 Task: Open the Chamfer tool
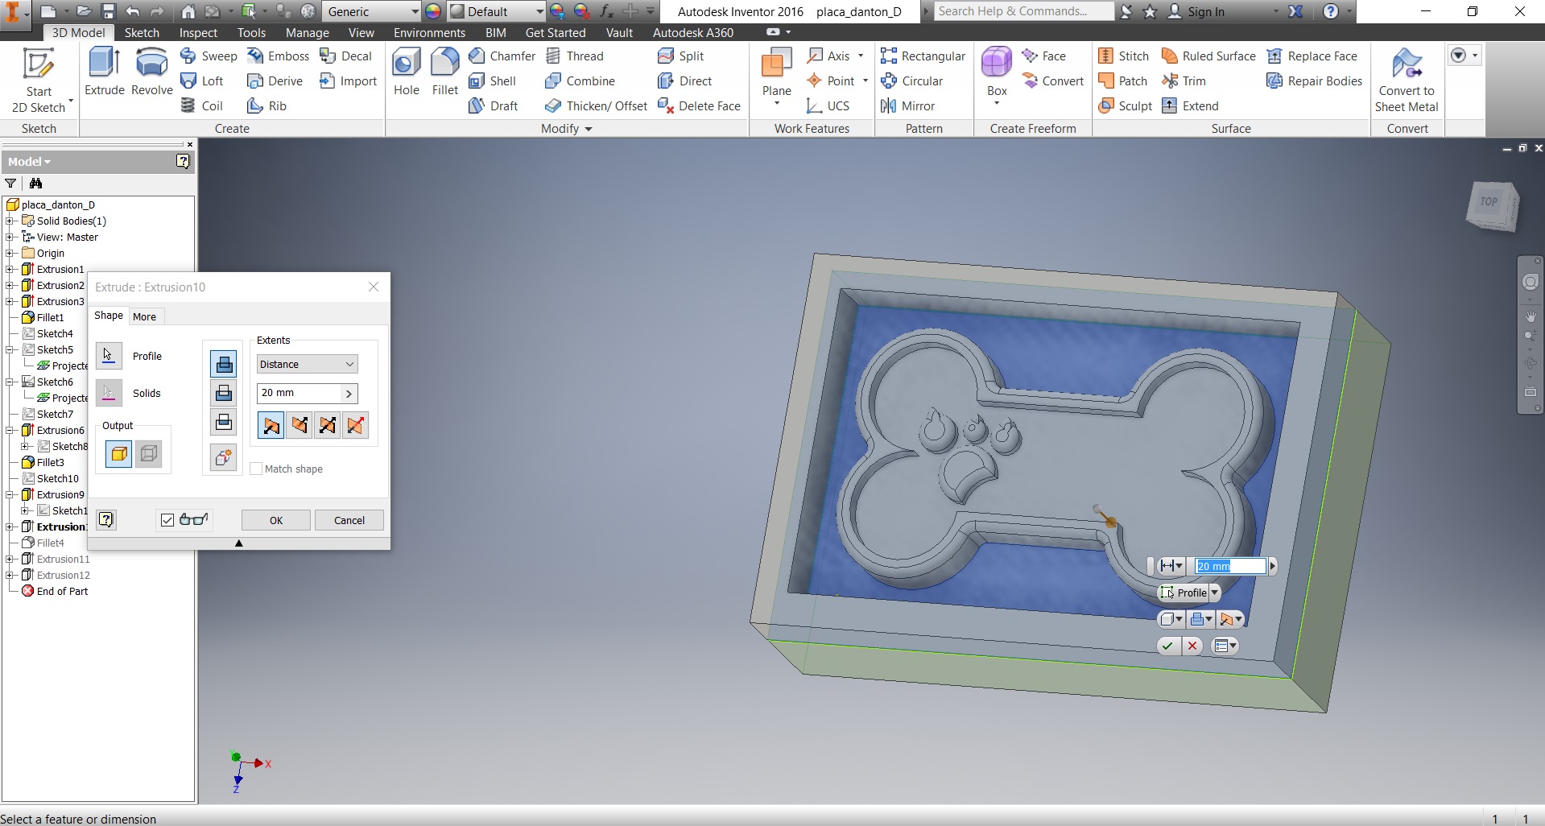click(502, 56)
